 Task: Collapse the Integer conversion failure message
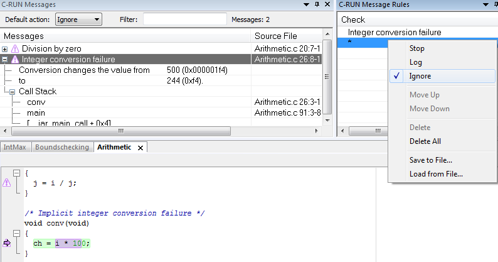[5, 60]
